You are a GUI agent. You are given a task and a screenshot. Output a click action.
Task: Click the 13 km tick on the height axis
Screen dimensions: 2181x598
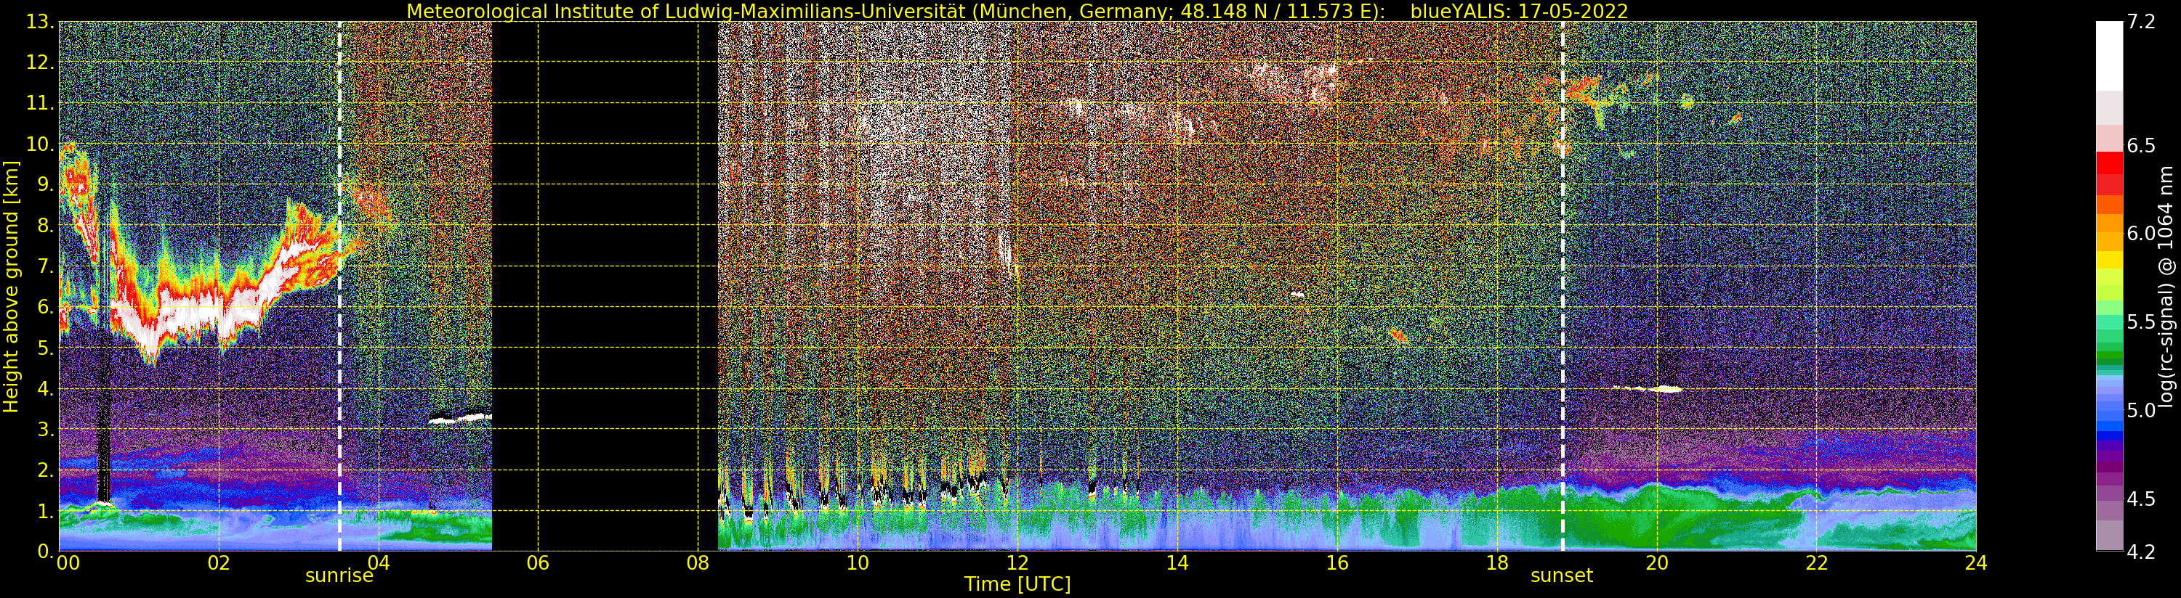tap(39, 22)
